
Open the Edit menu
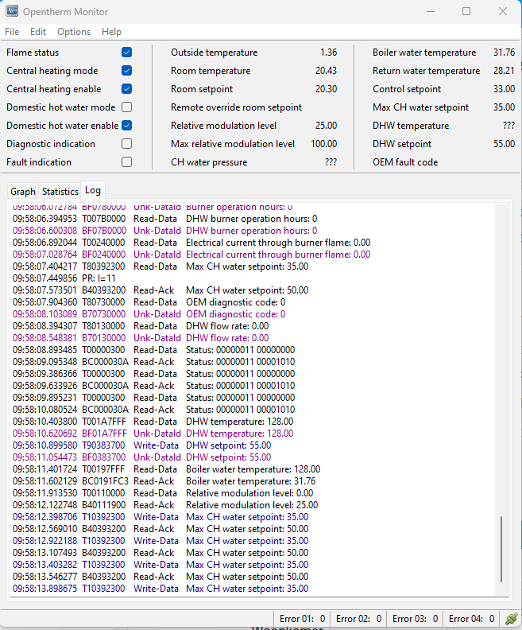38,32
